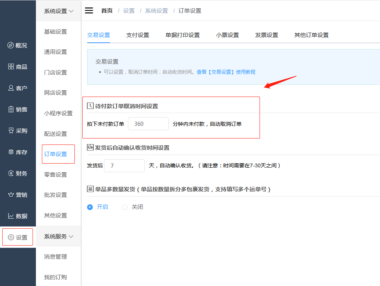Click 分钟内未付款，自动取消订单 text
The width and height of the screenshot is (380, 286).
coord(207,124)
